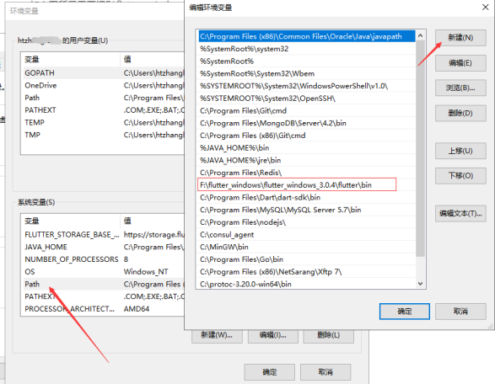495x384 pixels.
Task: Click 取消 in 环境变量 window
Action: click(x=326, y=372)
